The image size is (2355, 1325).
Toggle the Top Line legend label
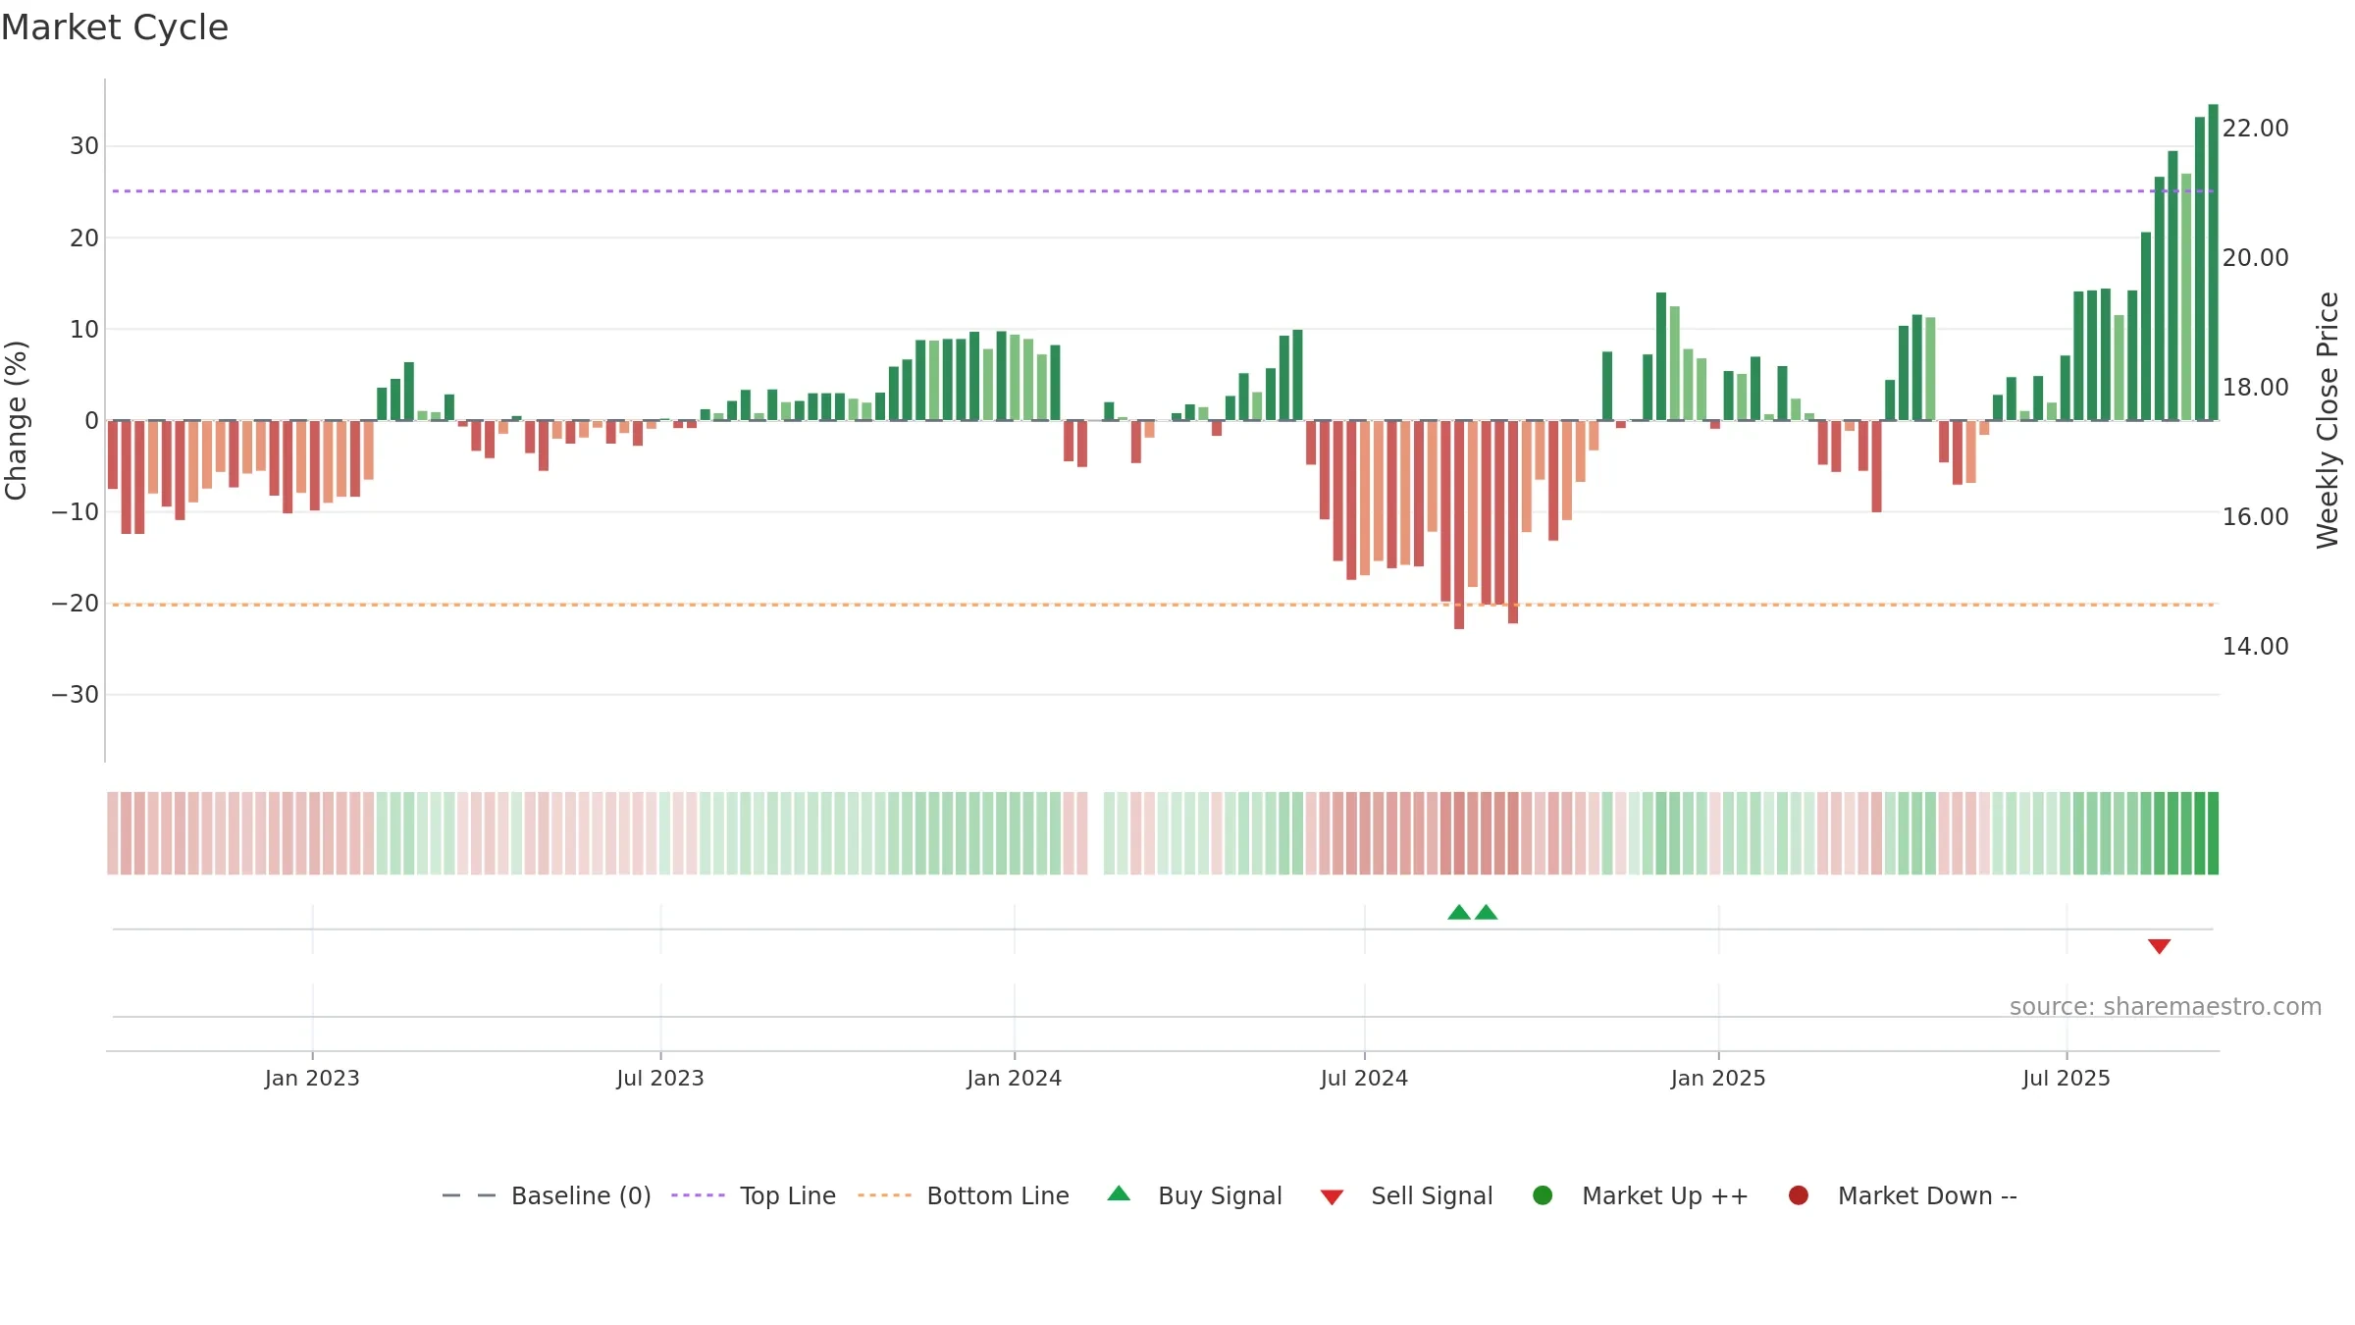point(788,1195)
